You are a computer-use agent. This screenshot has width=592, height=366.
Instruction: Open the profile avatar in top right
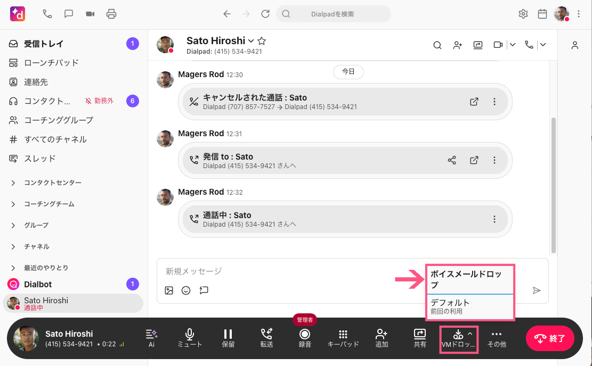point(562,14)
